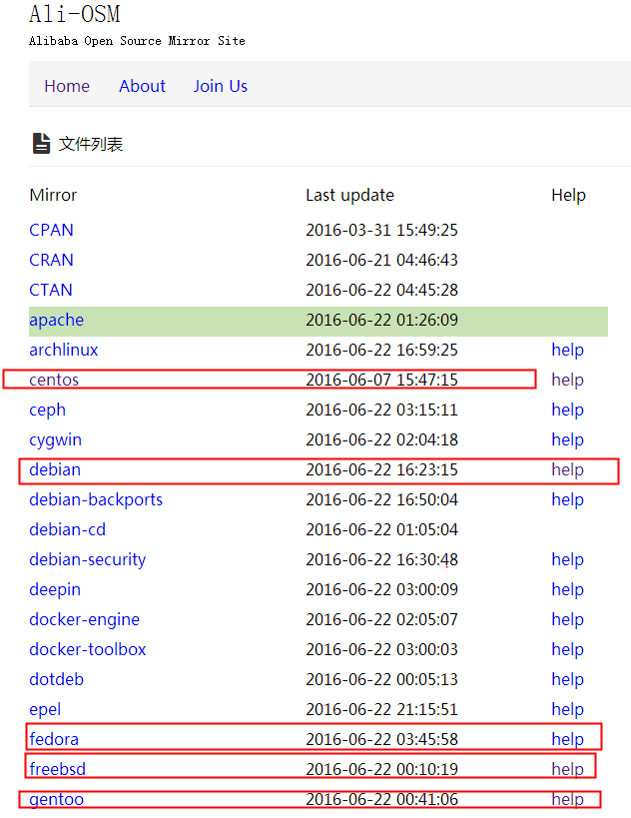Viewport: 631px width, 818px height.
Task: Browse the archlinux mirror
Action: [64, 350]
